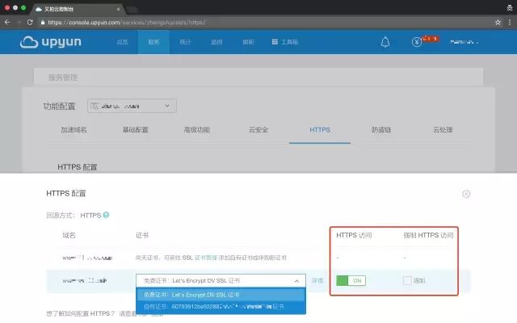Viewport: 517px width, 323px height.
Task: Click the HTTPS 访问 column header
Action: 354,235
